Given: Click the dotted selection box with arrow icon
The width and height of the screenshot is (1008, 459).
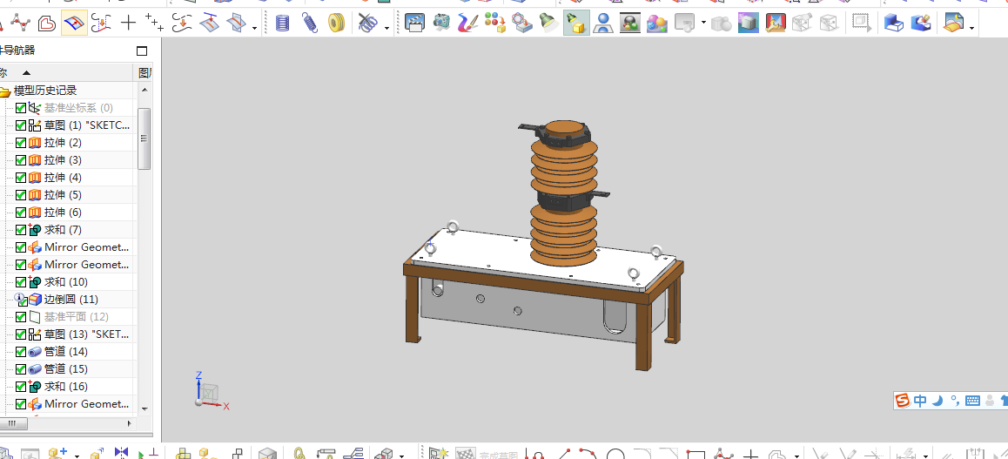Looking at the screenshot, I should coord(862,24).
